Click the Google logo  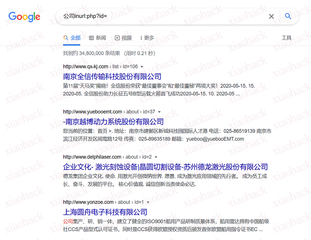(24, 17)
